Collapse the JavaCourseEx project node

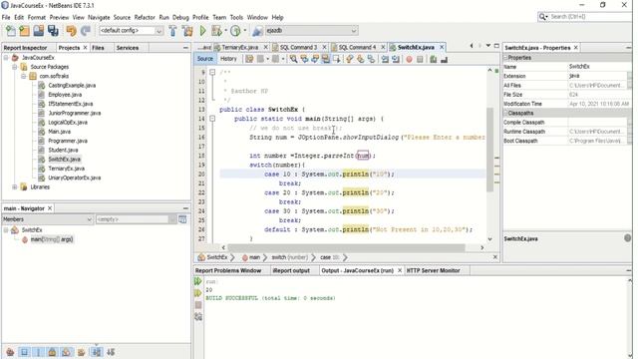tap(6, 58)
